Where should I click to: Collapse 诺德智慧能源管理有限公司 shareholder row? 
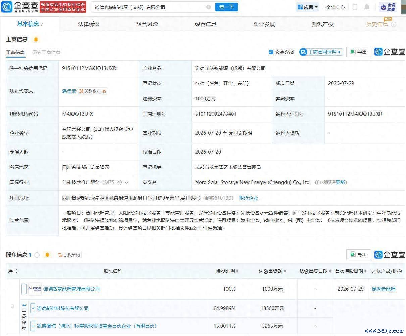(24, 289)
